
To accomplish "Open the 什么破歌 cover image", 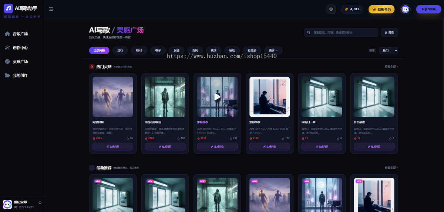I will 374,97.
